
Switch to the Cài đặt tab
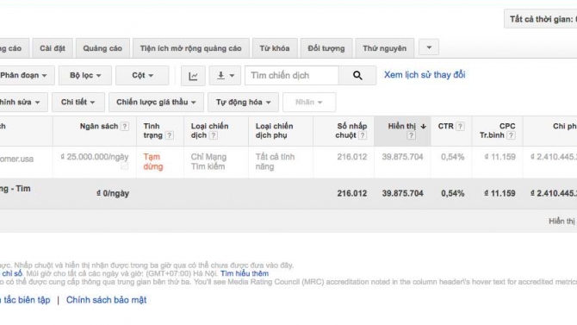point(53,48)
